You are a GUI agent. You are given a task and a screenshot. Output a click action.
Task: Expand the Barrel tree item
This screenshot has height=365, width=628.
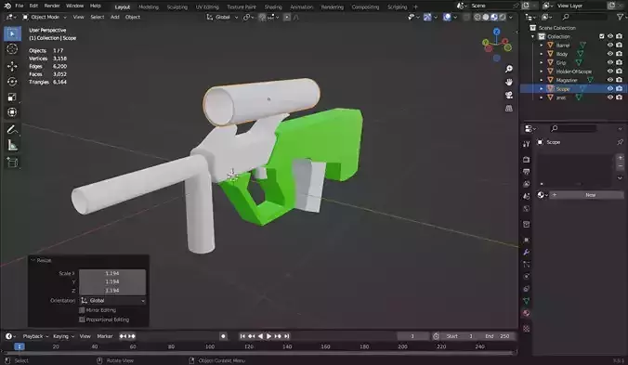tap(542, 46)
